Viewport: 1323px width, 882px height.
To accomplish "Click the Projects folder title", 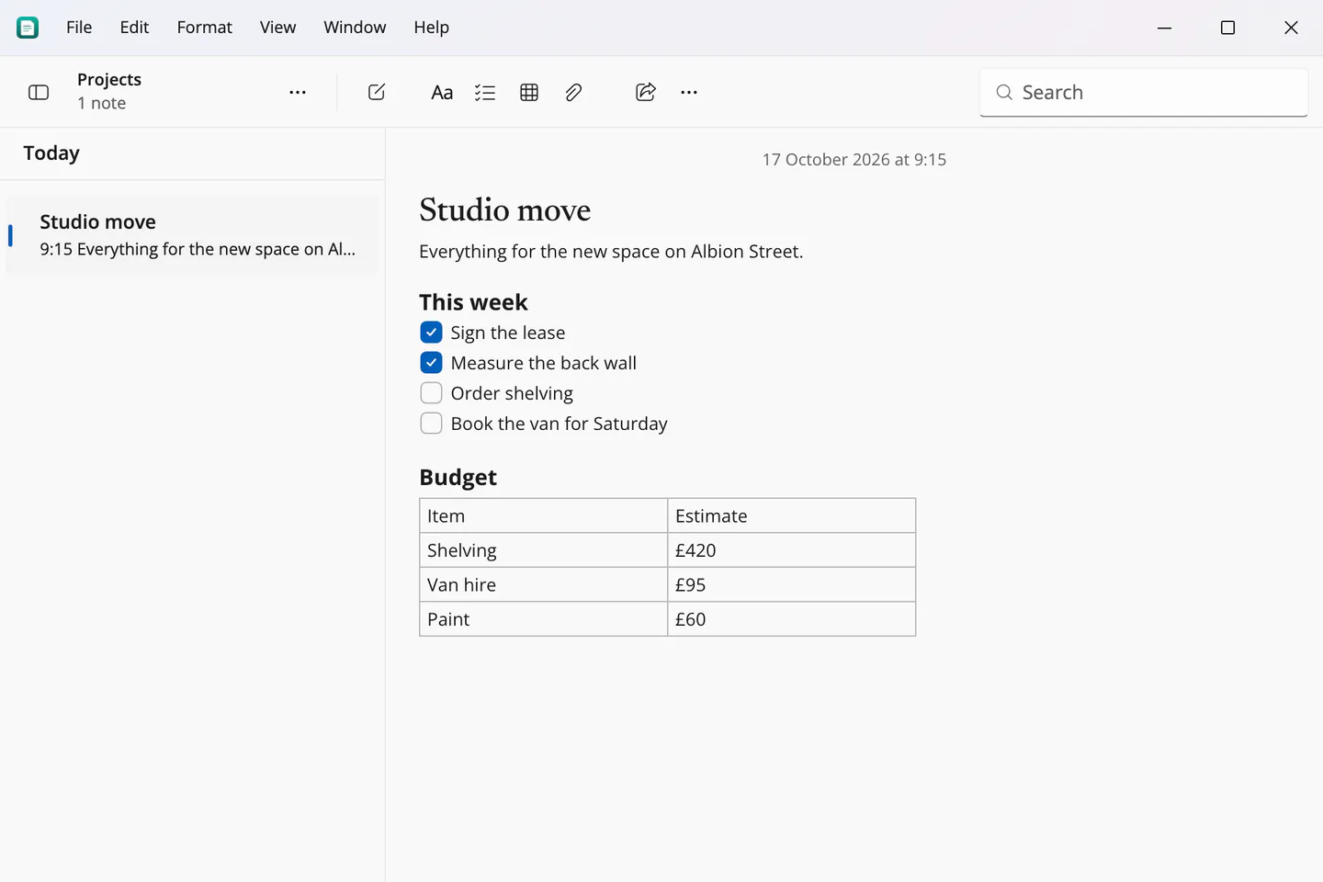I will pos(109,80).
